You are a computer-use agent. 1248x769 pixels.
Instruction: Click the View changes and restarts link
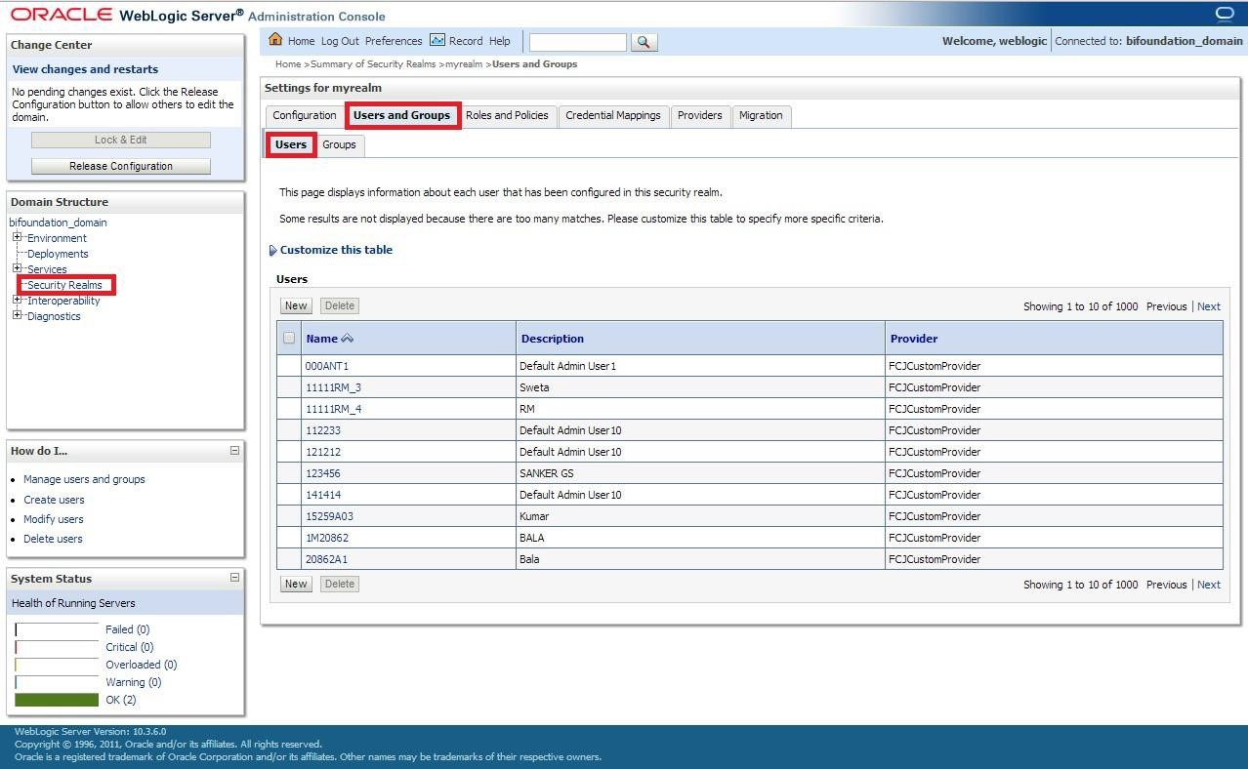(x=85, y=69)
